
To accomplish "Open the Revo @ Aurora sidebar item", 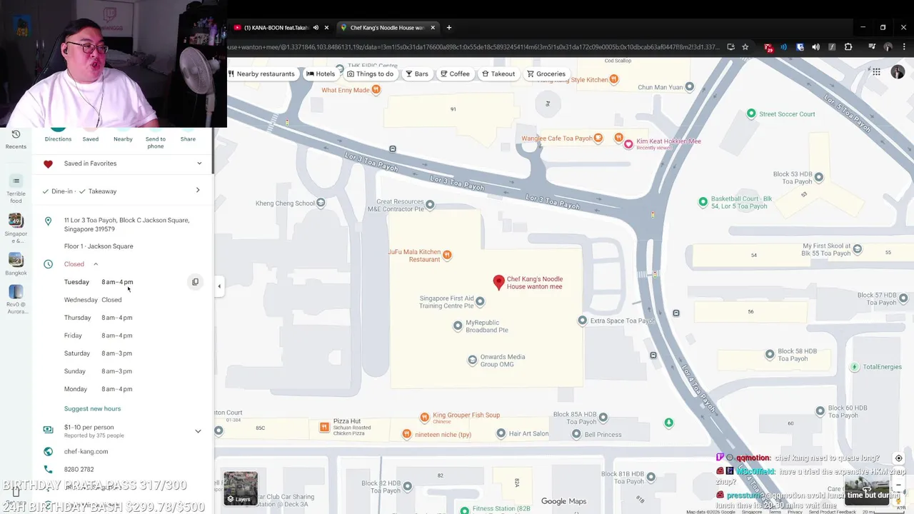I will [16, 300].
